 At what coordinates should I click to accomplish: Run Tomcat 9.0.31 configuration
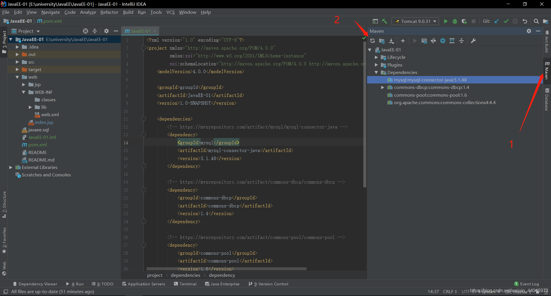coord(446,21)
